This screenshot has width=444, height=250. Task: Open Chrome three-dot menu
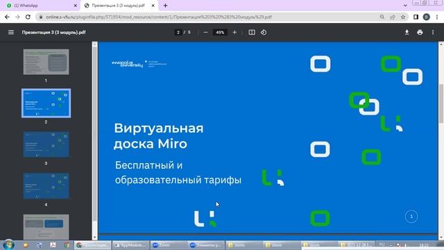(437, 17)
